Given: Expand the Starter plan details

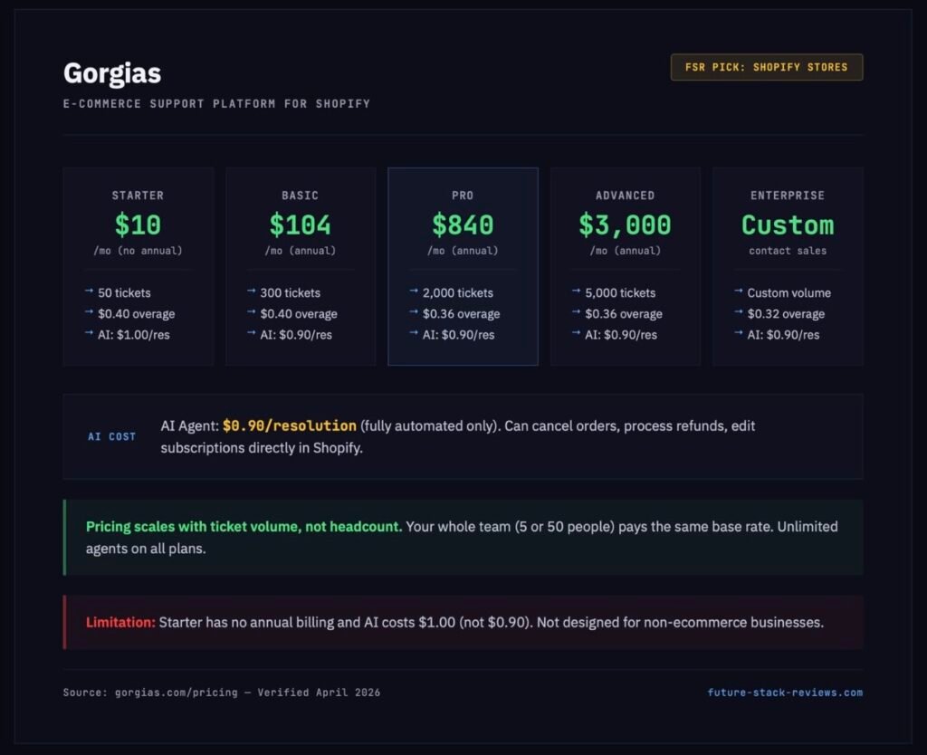Looking at the screenshot, I should [x=138, y=266].
